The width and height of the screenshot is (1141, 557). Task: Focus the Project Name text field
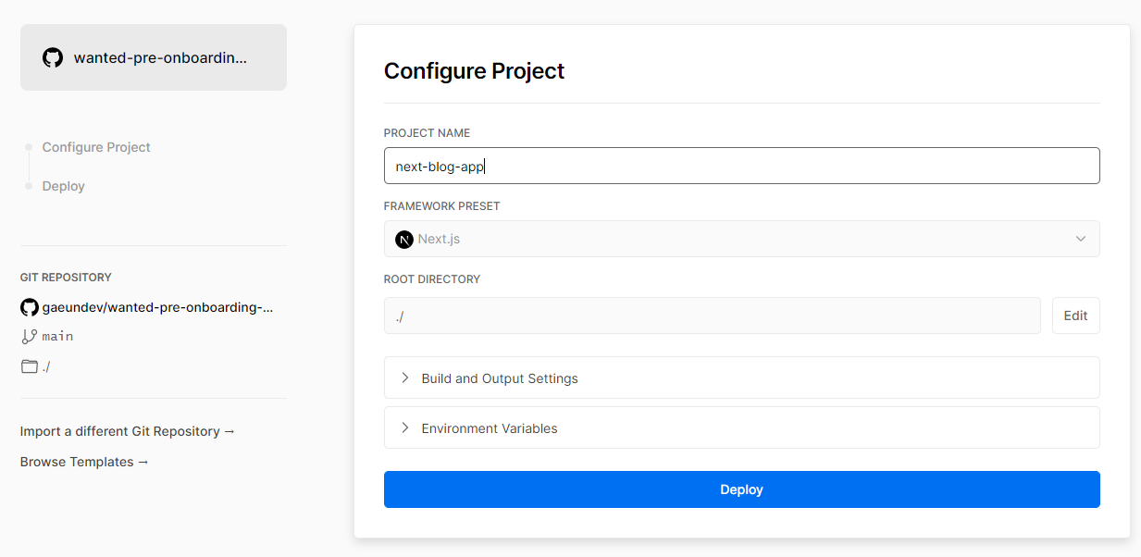pos(740,167)
